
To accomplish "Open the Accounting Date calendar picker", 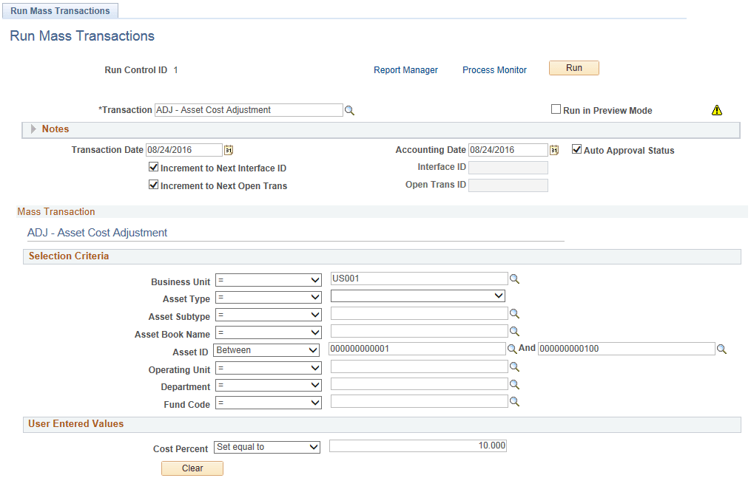I will (554, 149).
